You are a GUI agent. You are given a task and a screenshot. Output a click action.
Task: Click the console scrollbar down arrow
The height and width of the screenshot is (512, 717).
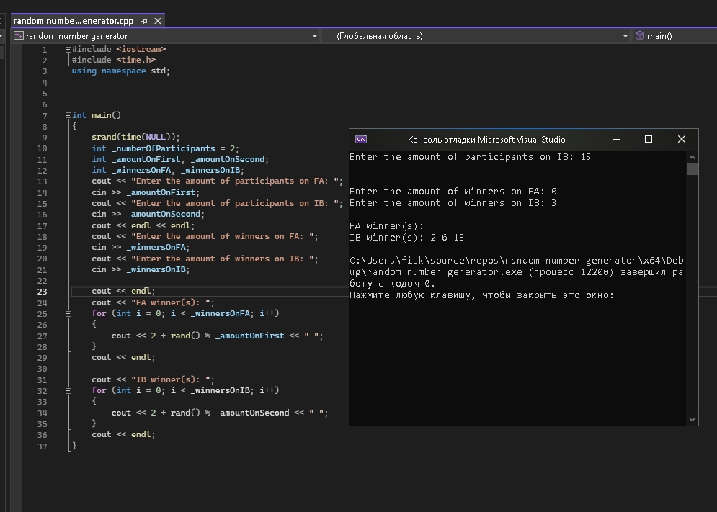tap(692, 419)
